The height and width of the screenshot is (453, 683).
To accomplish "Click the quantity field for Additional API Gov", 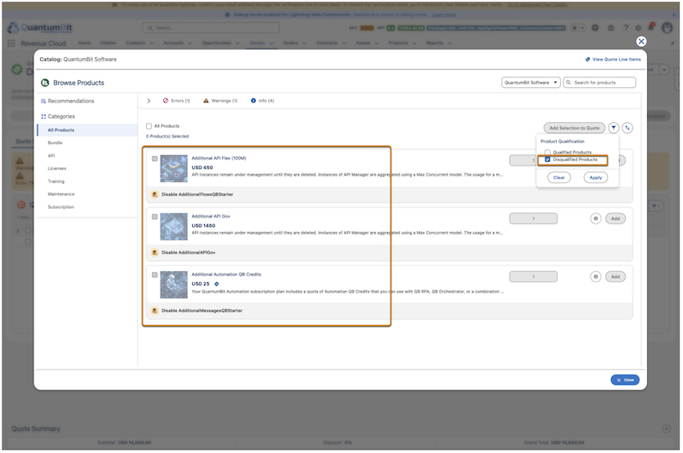I will 533,218.
